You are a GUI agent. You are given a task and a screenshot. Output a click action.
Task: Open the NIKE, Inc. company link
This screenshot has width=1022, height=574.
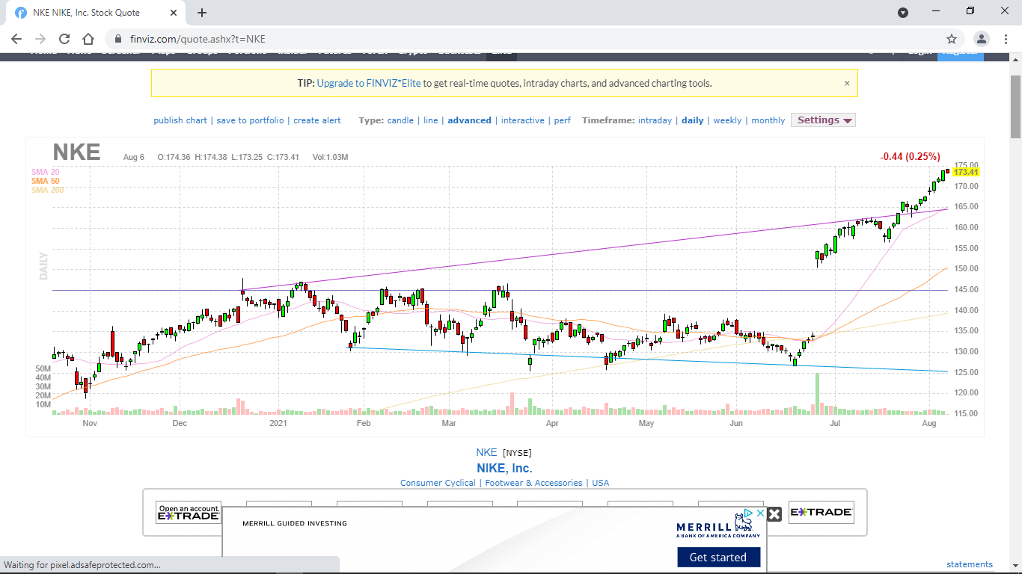[504, 468]
